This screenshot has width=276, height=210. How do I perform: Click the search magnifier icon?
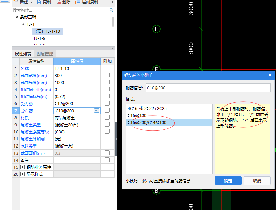click(x=111, y=10)
